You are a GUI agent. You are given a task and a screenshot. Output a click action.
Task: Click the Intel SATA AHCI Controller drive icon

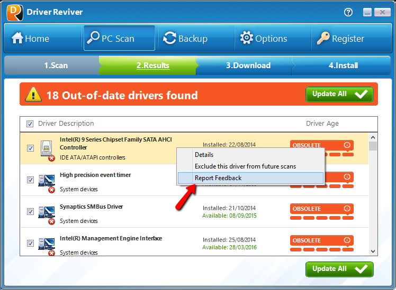(x=47, y=151)
